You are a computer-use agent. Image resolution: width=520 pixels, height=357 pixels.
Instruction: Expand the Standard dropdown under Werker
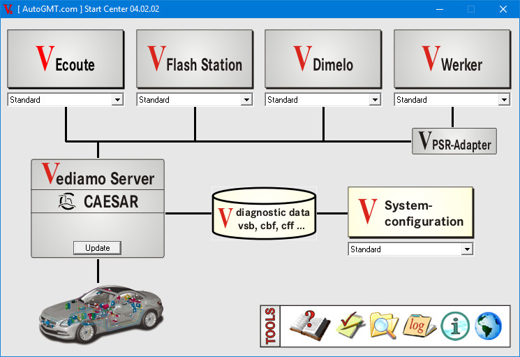tap(504, 99)
